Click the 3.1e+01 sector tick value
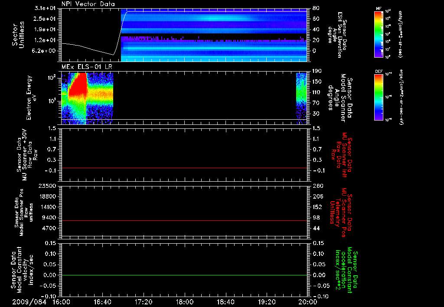 (x=45, y=8)
